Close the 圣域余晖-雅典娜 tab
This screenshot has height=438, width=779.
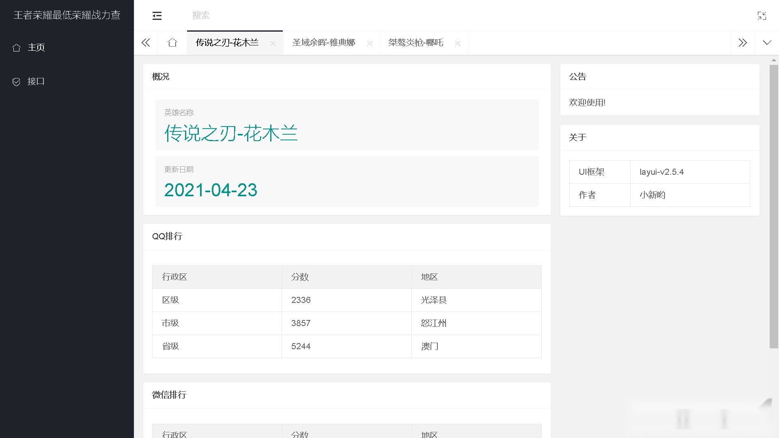tap(370, 43)
